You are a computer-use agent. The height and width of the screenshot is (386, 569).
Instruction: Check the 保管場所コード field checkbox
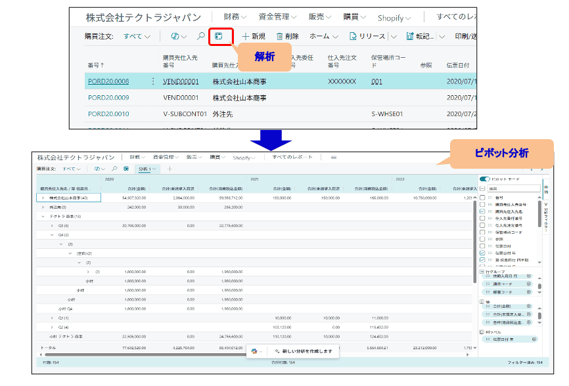click(482, 232)
